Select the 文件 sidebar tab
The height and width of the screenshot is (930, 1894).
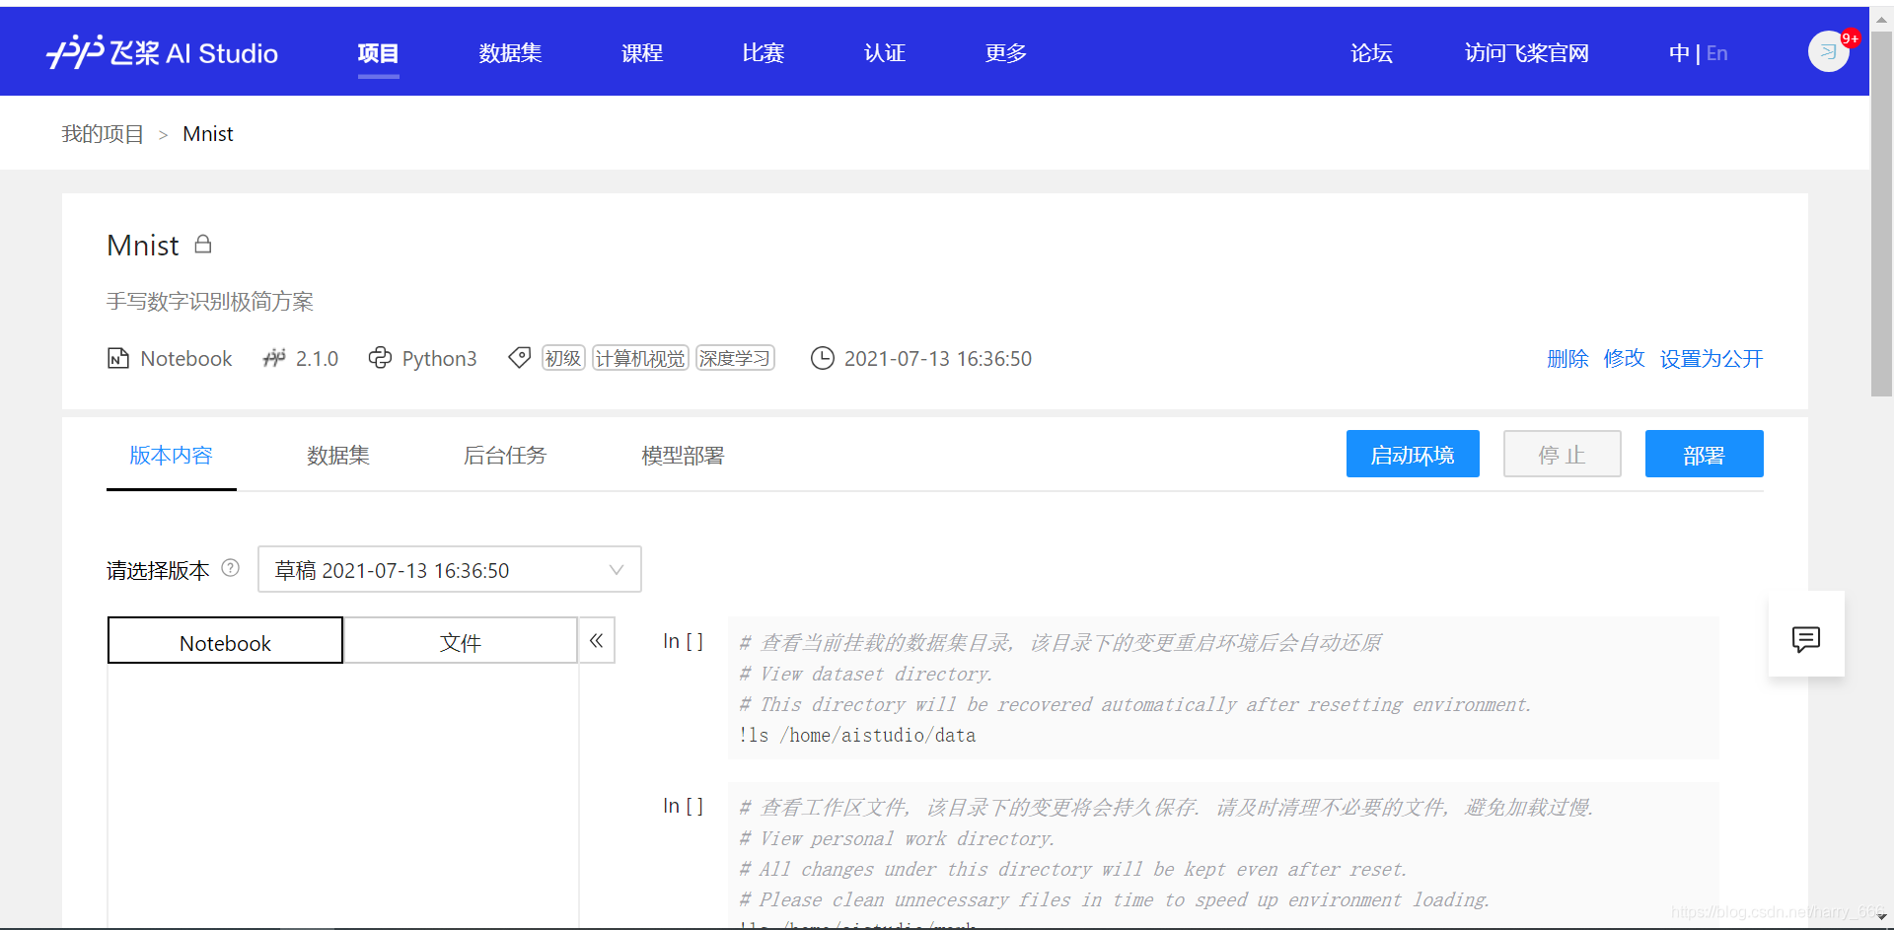(461, 640)
